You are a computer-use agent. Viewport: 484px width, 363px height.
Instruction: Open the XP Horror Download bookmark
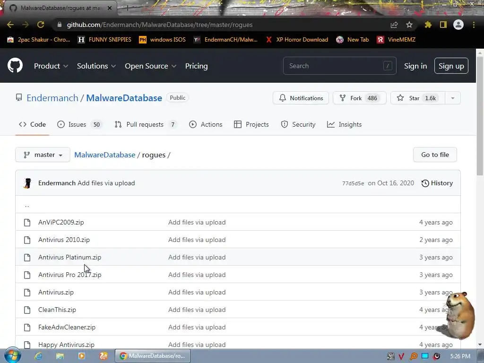297,40
